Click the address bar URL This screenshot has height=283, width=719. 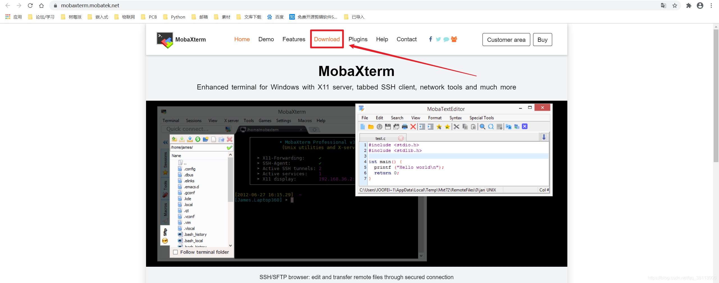(90, 5)
